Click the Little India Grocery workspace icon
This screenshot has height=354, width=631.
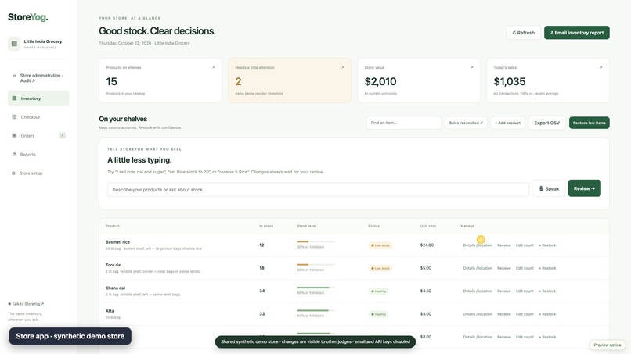14,44
